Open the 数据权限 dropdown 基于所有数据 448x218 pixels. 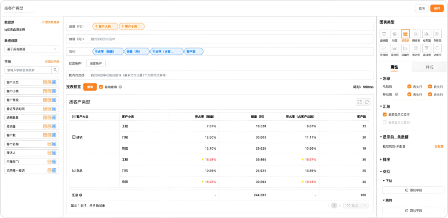(x=32, y=49)
